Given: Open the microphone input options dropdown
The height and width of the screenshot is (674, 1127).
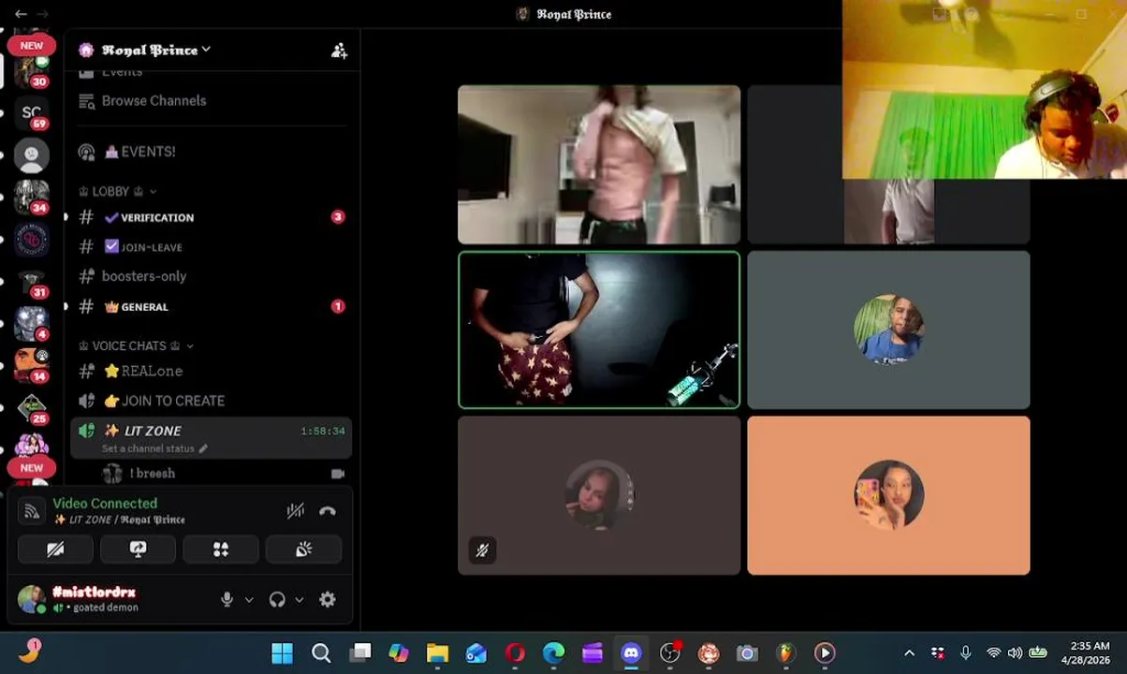Looking at the screenshot, I should [x=249, y=600].
